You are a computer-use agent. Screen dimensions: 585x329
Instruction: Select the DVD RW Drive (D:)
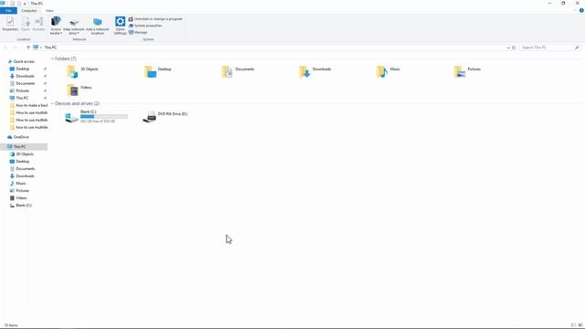pos(165,117)
